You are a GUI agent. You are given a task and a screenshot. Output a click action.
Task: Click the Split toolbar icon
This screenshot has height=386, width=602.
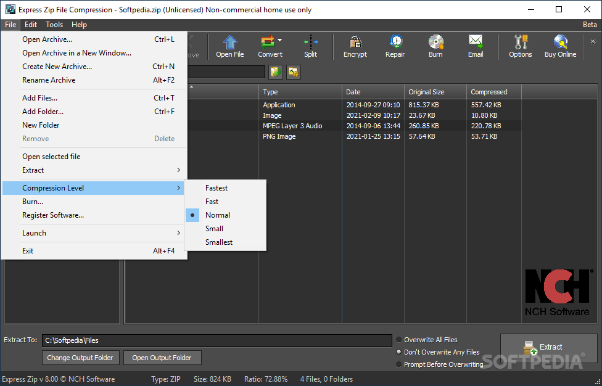(310, 46)
